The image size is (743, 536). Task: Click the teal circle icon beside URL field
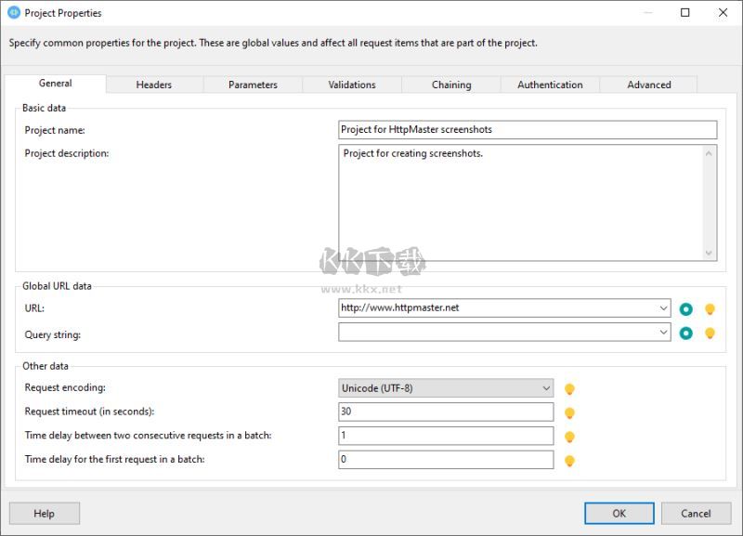click(686, 309)
